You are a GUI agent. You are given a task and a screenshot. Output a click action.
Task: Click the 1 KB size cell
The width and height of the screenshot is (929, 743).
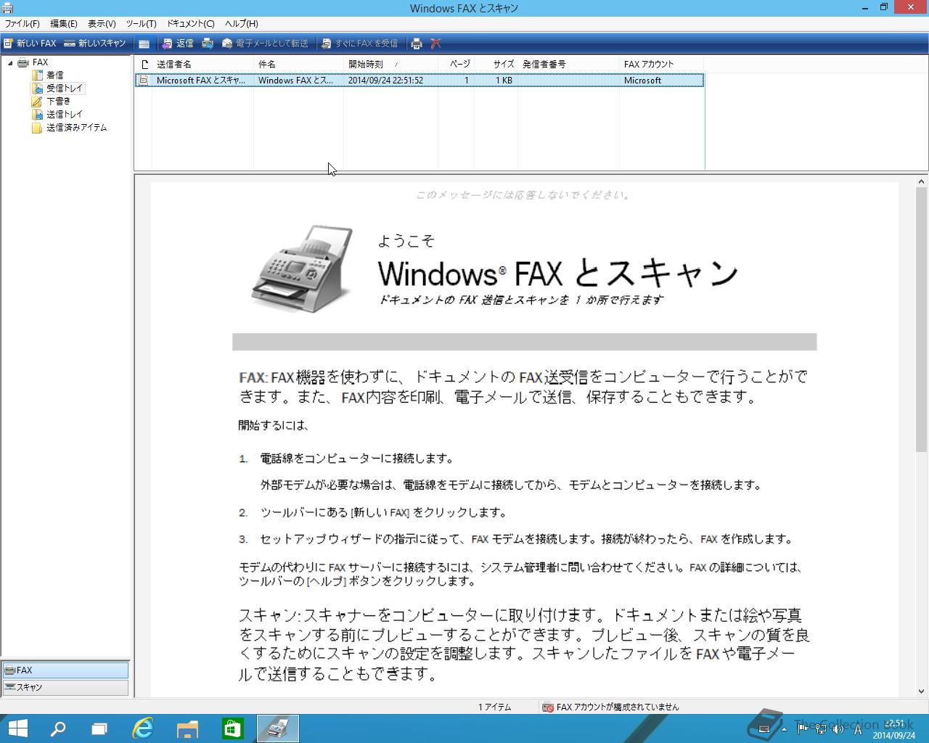504,81
